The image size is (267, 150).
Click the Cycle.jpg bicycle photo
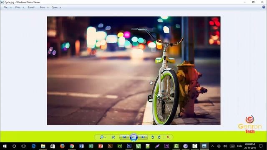click(133, 70)
